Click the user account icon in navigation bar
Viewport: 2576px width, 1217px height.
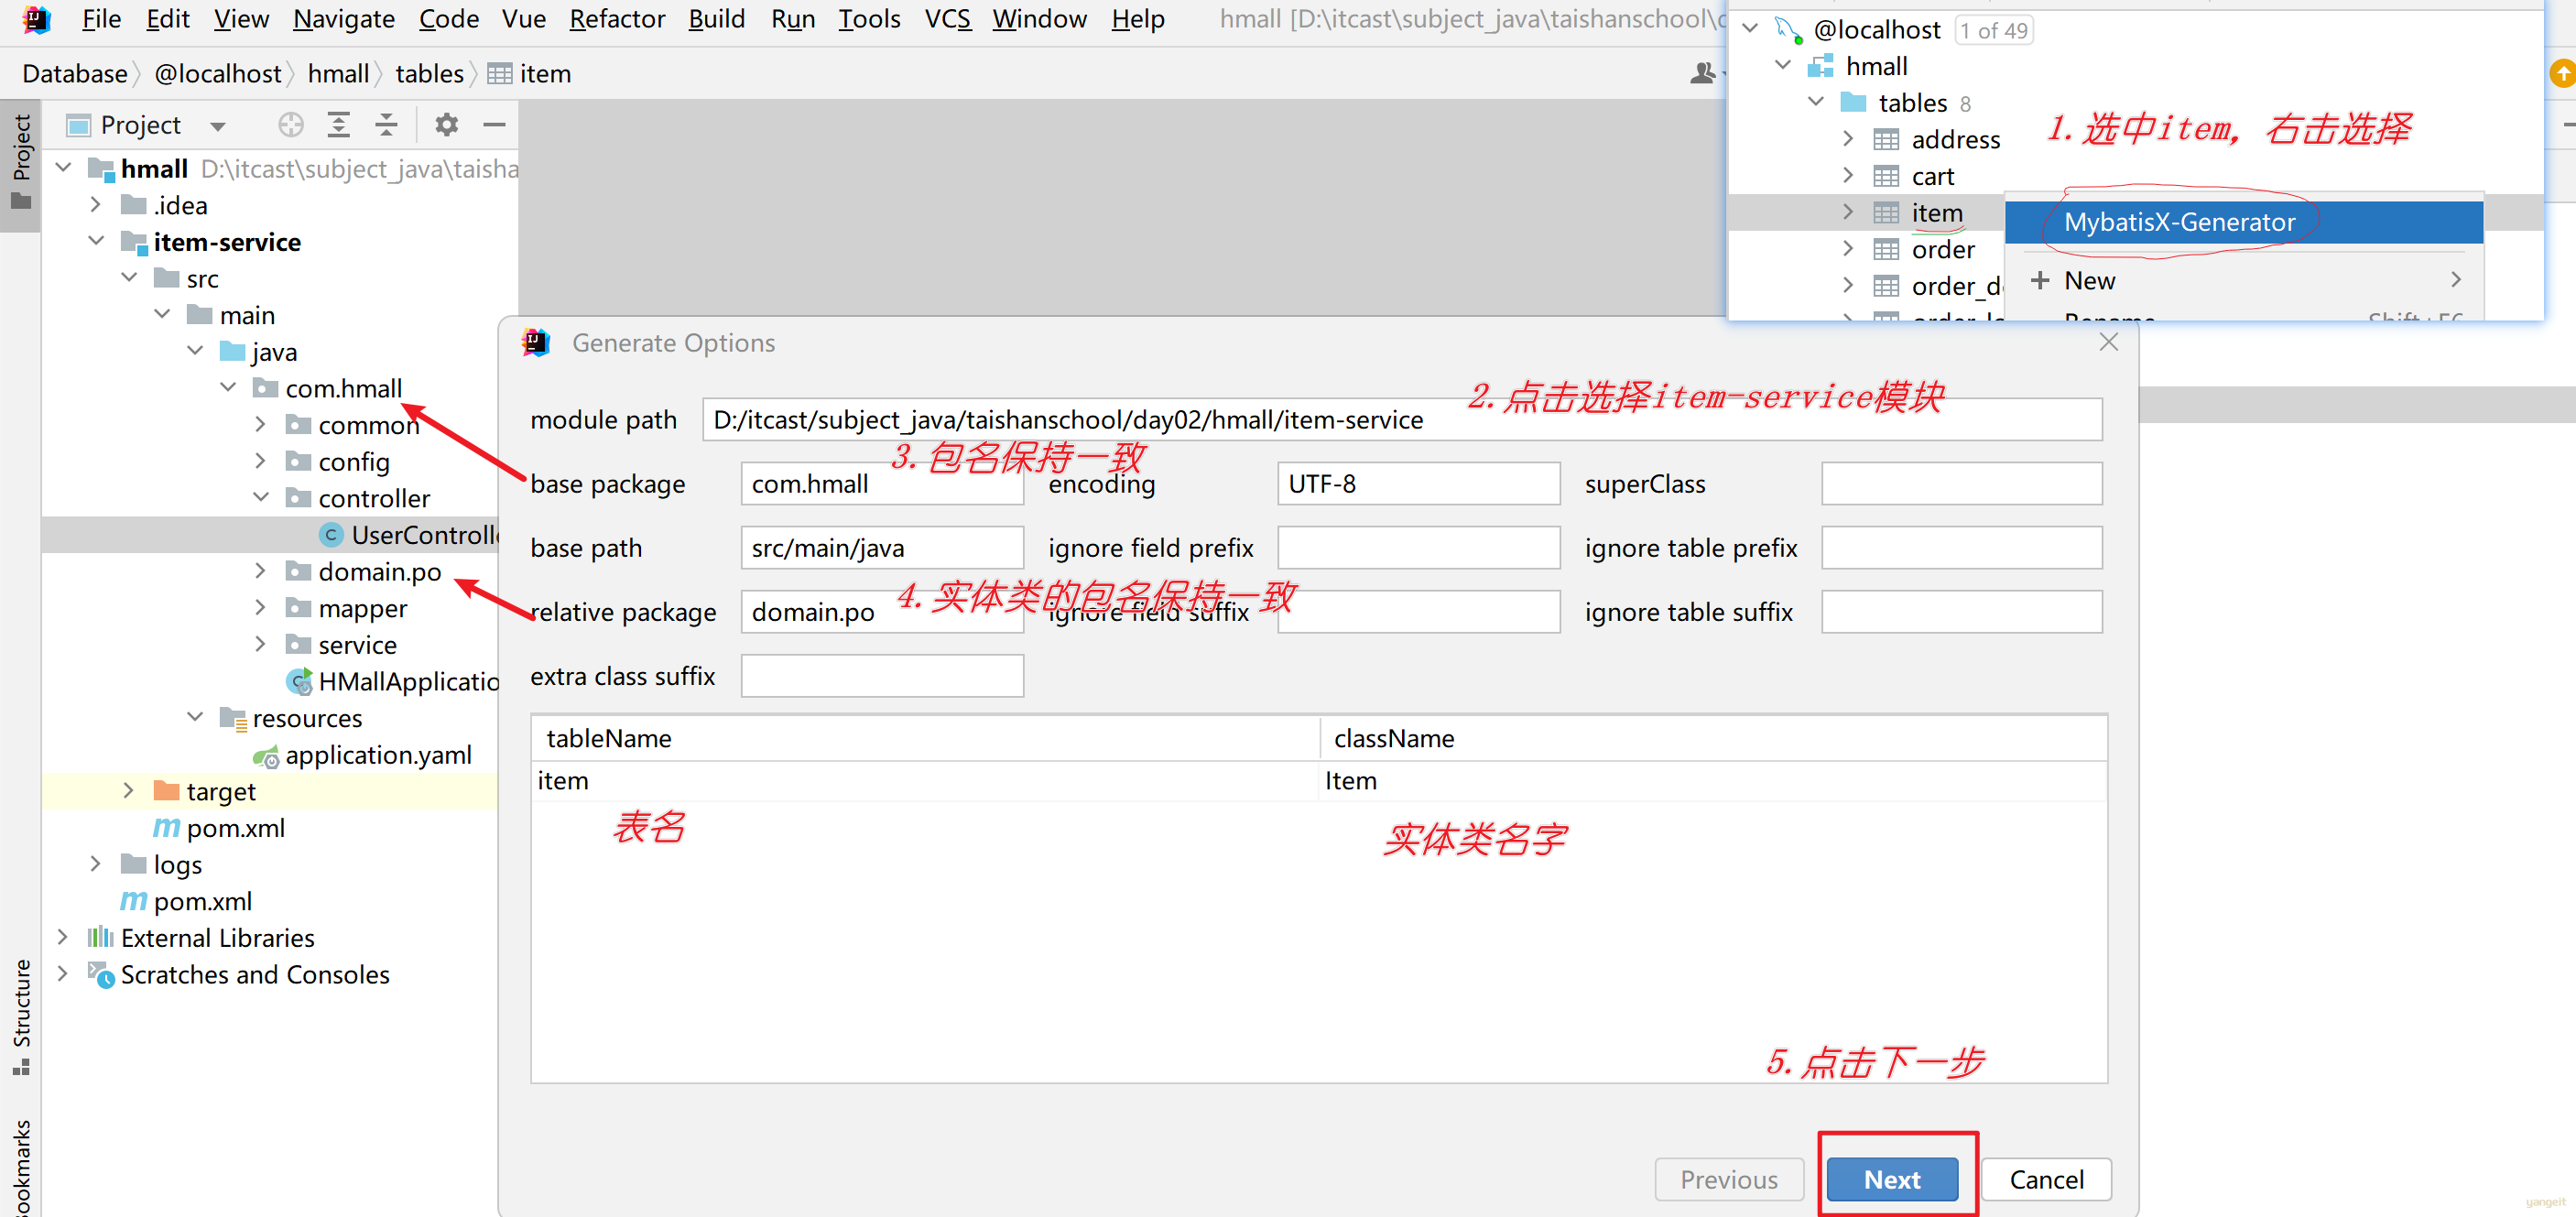pos(1702,73)
